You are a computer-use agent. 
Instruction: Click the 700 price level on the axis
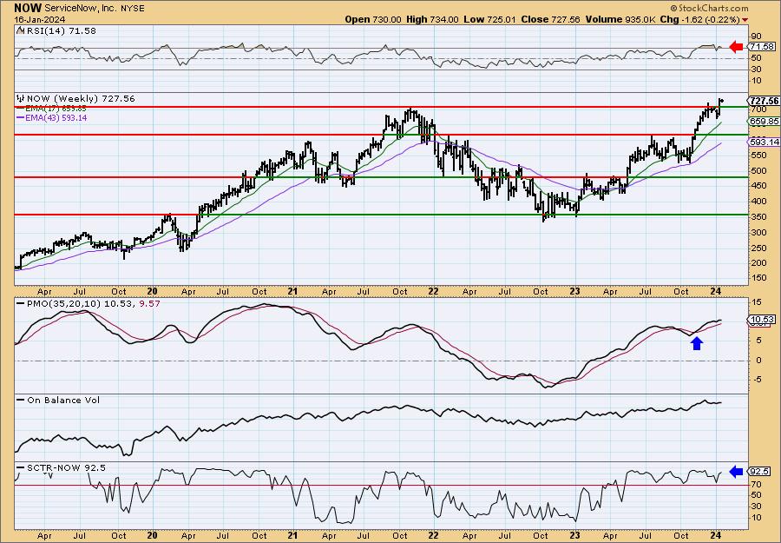click(758, 109)
